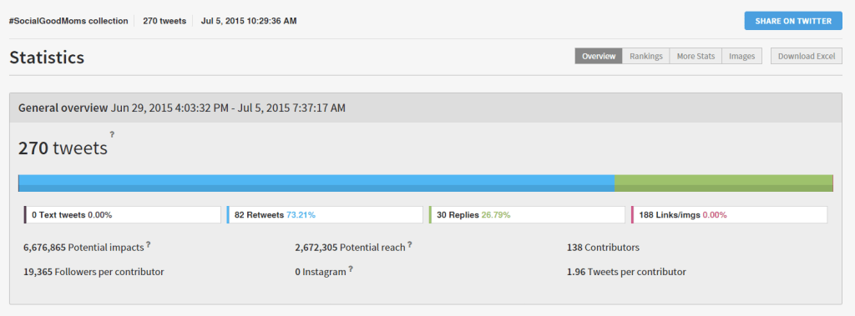
Task: Click the 270 tweets header count
Action: pyautogui.click(x=164, y=21)
